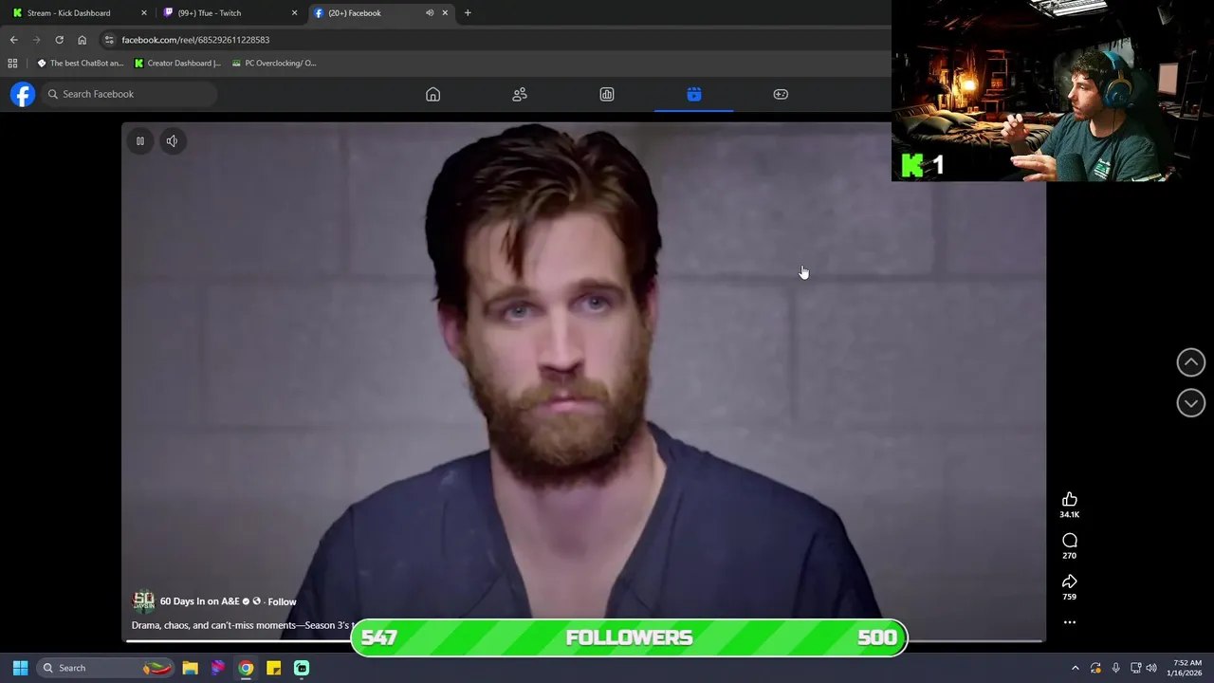Go back in browser history
The width and height of the screenshot is (1214, 683).
coord(13,40)
